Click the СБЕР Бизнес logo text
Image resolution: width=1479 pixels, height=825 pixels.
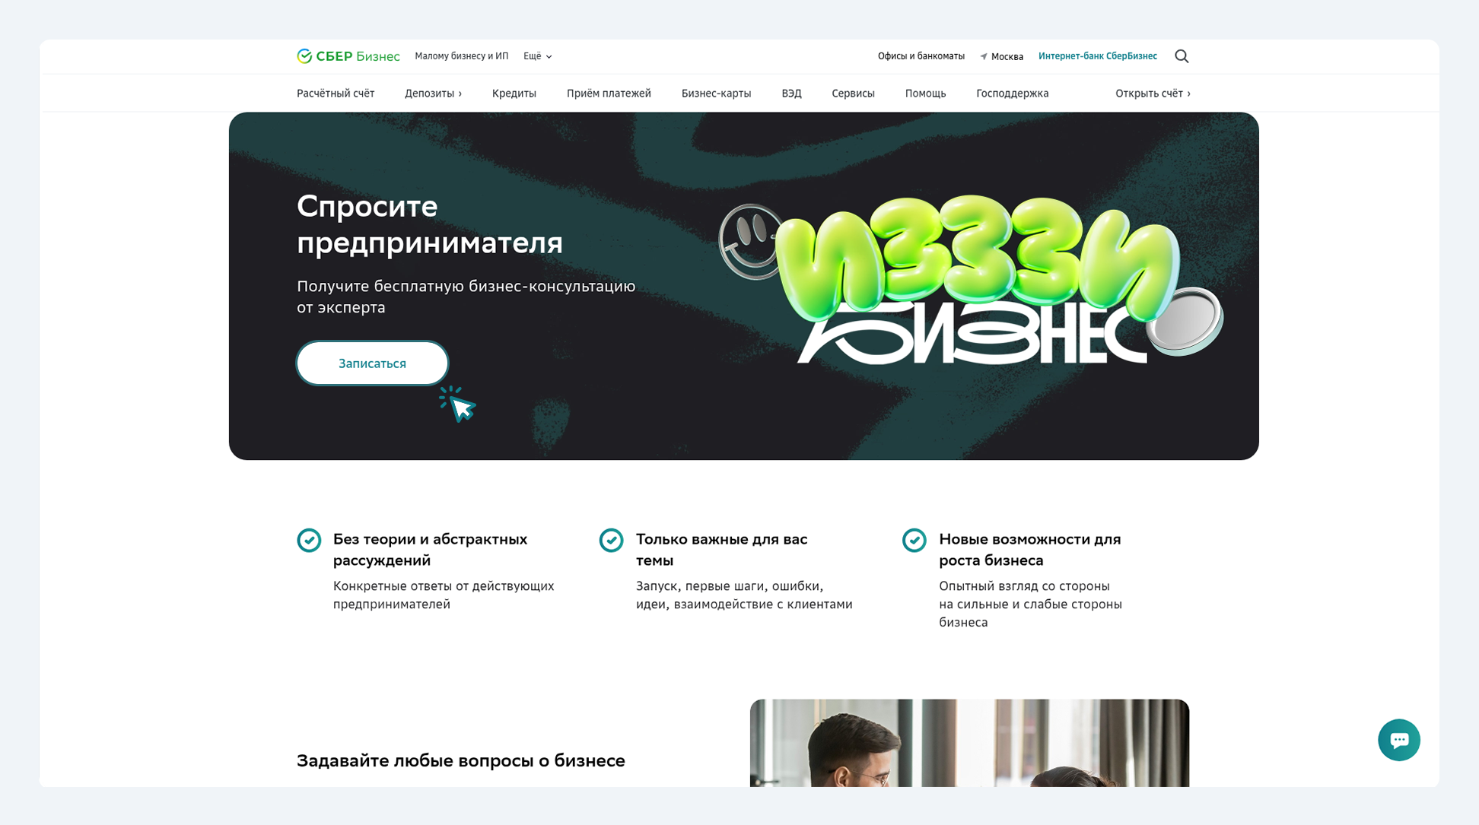point(358,56)
